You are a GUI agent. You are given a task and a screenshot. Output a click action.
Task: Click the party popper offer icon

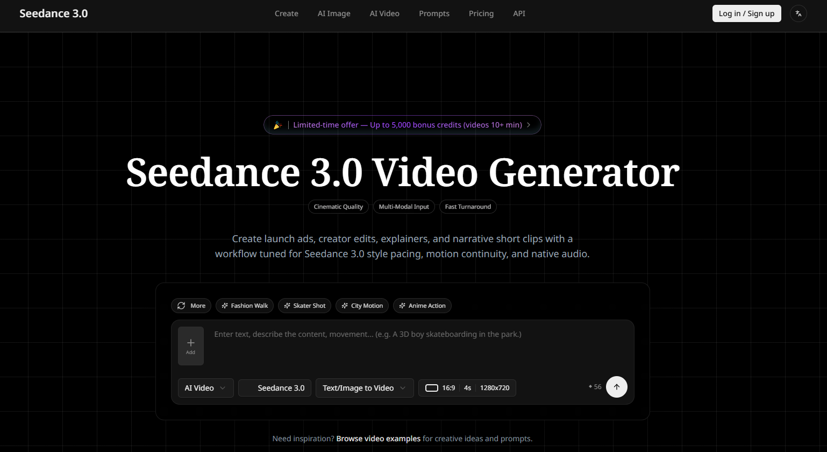(x=277, y=125)
